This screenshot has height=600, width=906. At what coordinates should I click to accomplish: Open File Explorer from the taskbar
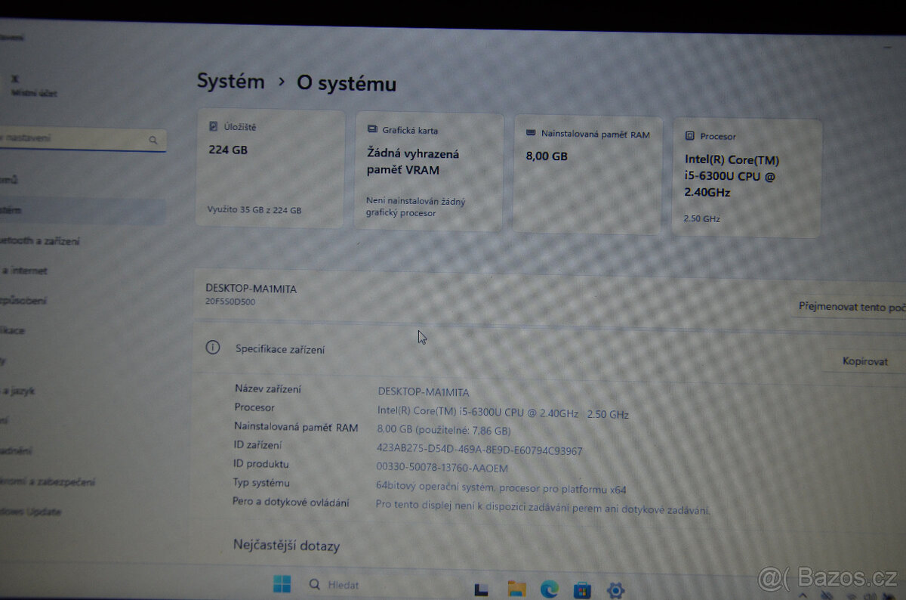click(516, 588)
